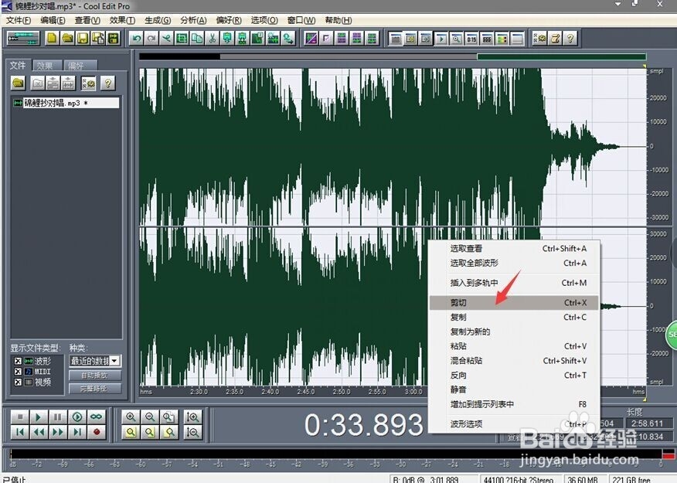This screenshot has height=483, width=677.
Task: Click the 完整路径 button
Action: point(94,389)
